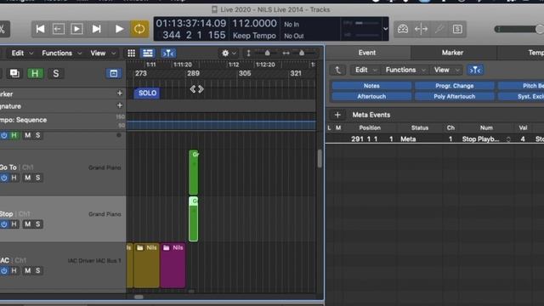544x306 pixels.
Task: Select green region on Go To track
Action: pyautogui.click(x=194, y=173)
